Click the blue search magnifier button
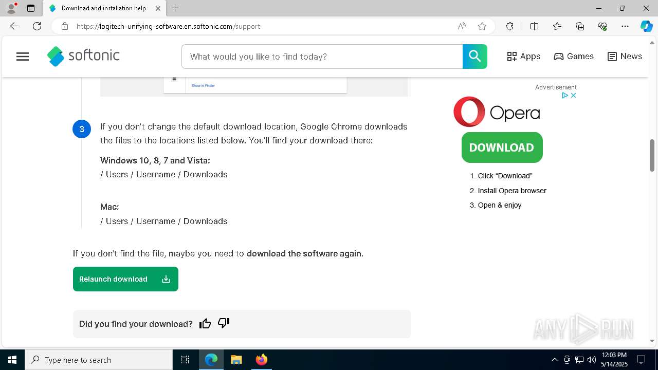The height and width of the screenshot is (370, 658). point(474,57)
